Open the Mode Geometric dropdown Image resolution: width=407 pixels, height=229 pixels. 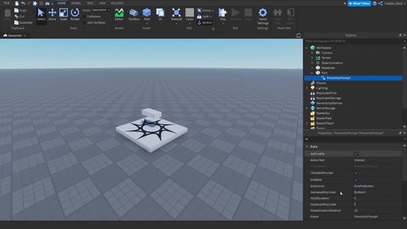click(101, 10)
